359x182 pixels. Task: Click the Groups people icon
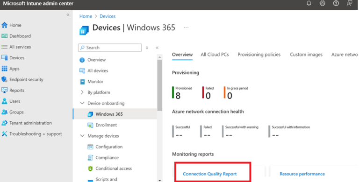coord(4,112)
